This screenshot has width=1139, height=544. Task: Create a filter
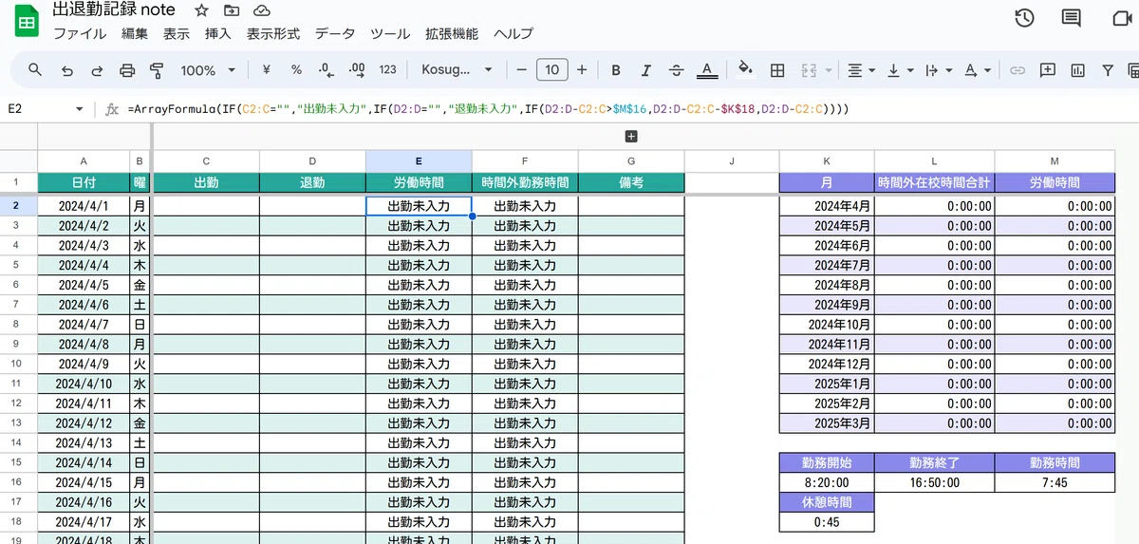tap(1107, 70)
